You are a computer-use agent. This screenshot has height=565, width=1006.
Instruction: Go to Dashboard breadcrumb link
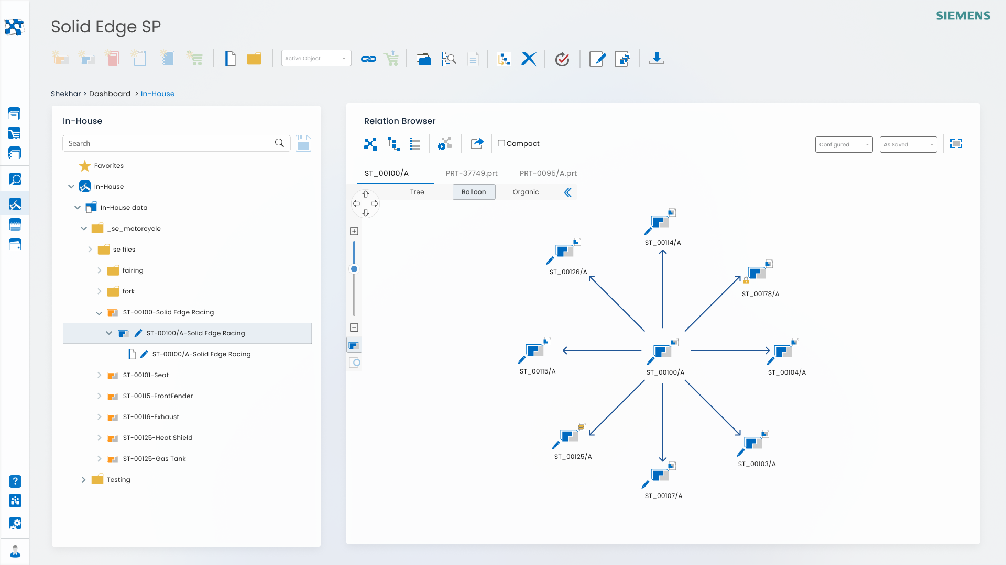click(x=110, y=94)
